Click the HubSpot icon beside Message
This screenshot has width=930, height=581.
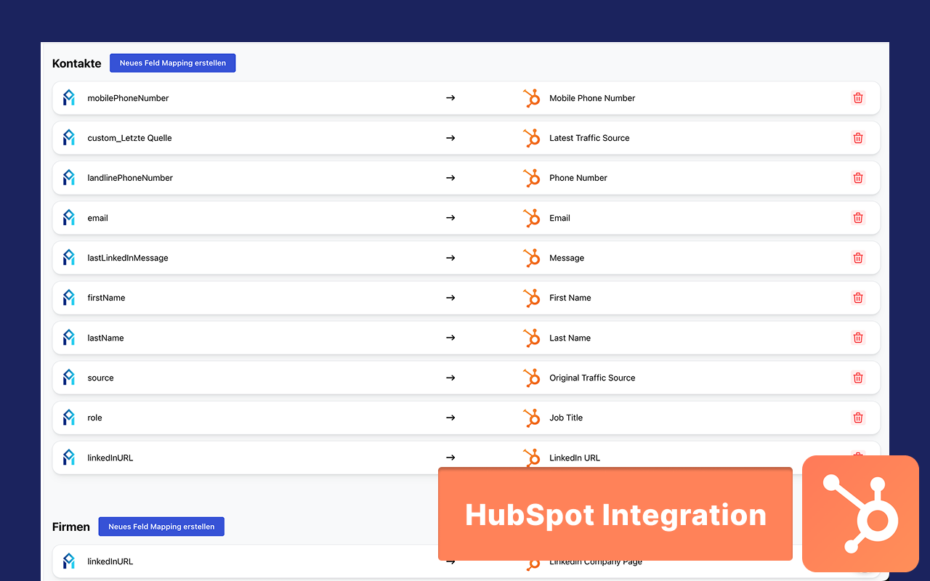[532, 258]
